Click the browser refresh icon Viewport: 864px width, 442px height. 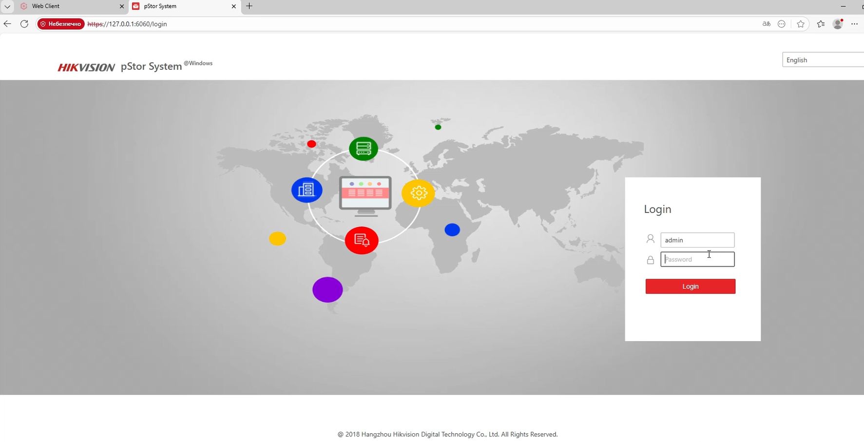click(24, 24)
